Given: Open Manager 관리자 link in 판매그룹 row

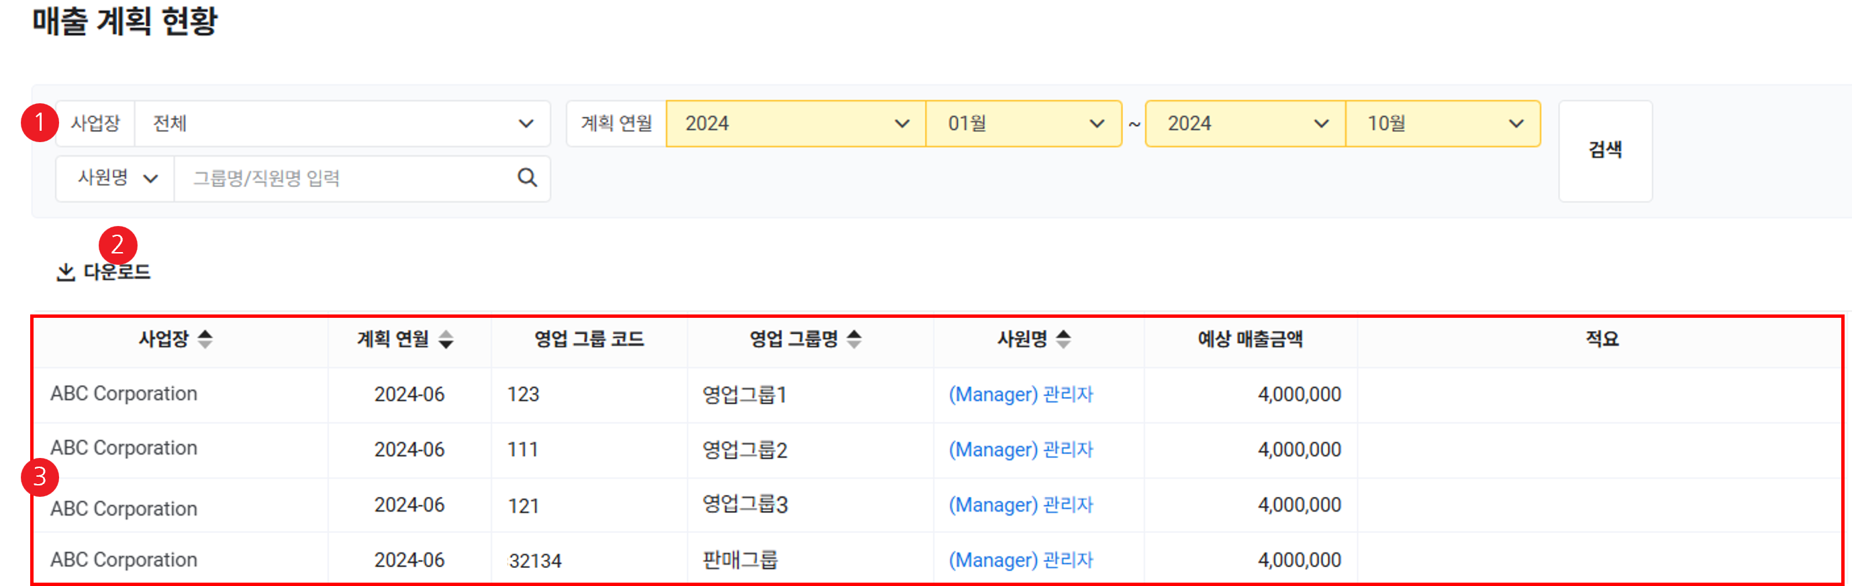Looking at the screenshot, I should coord(1020,560).
